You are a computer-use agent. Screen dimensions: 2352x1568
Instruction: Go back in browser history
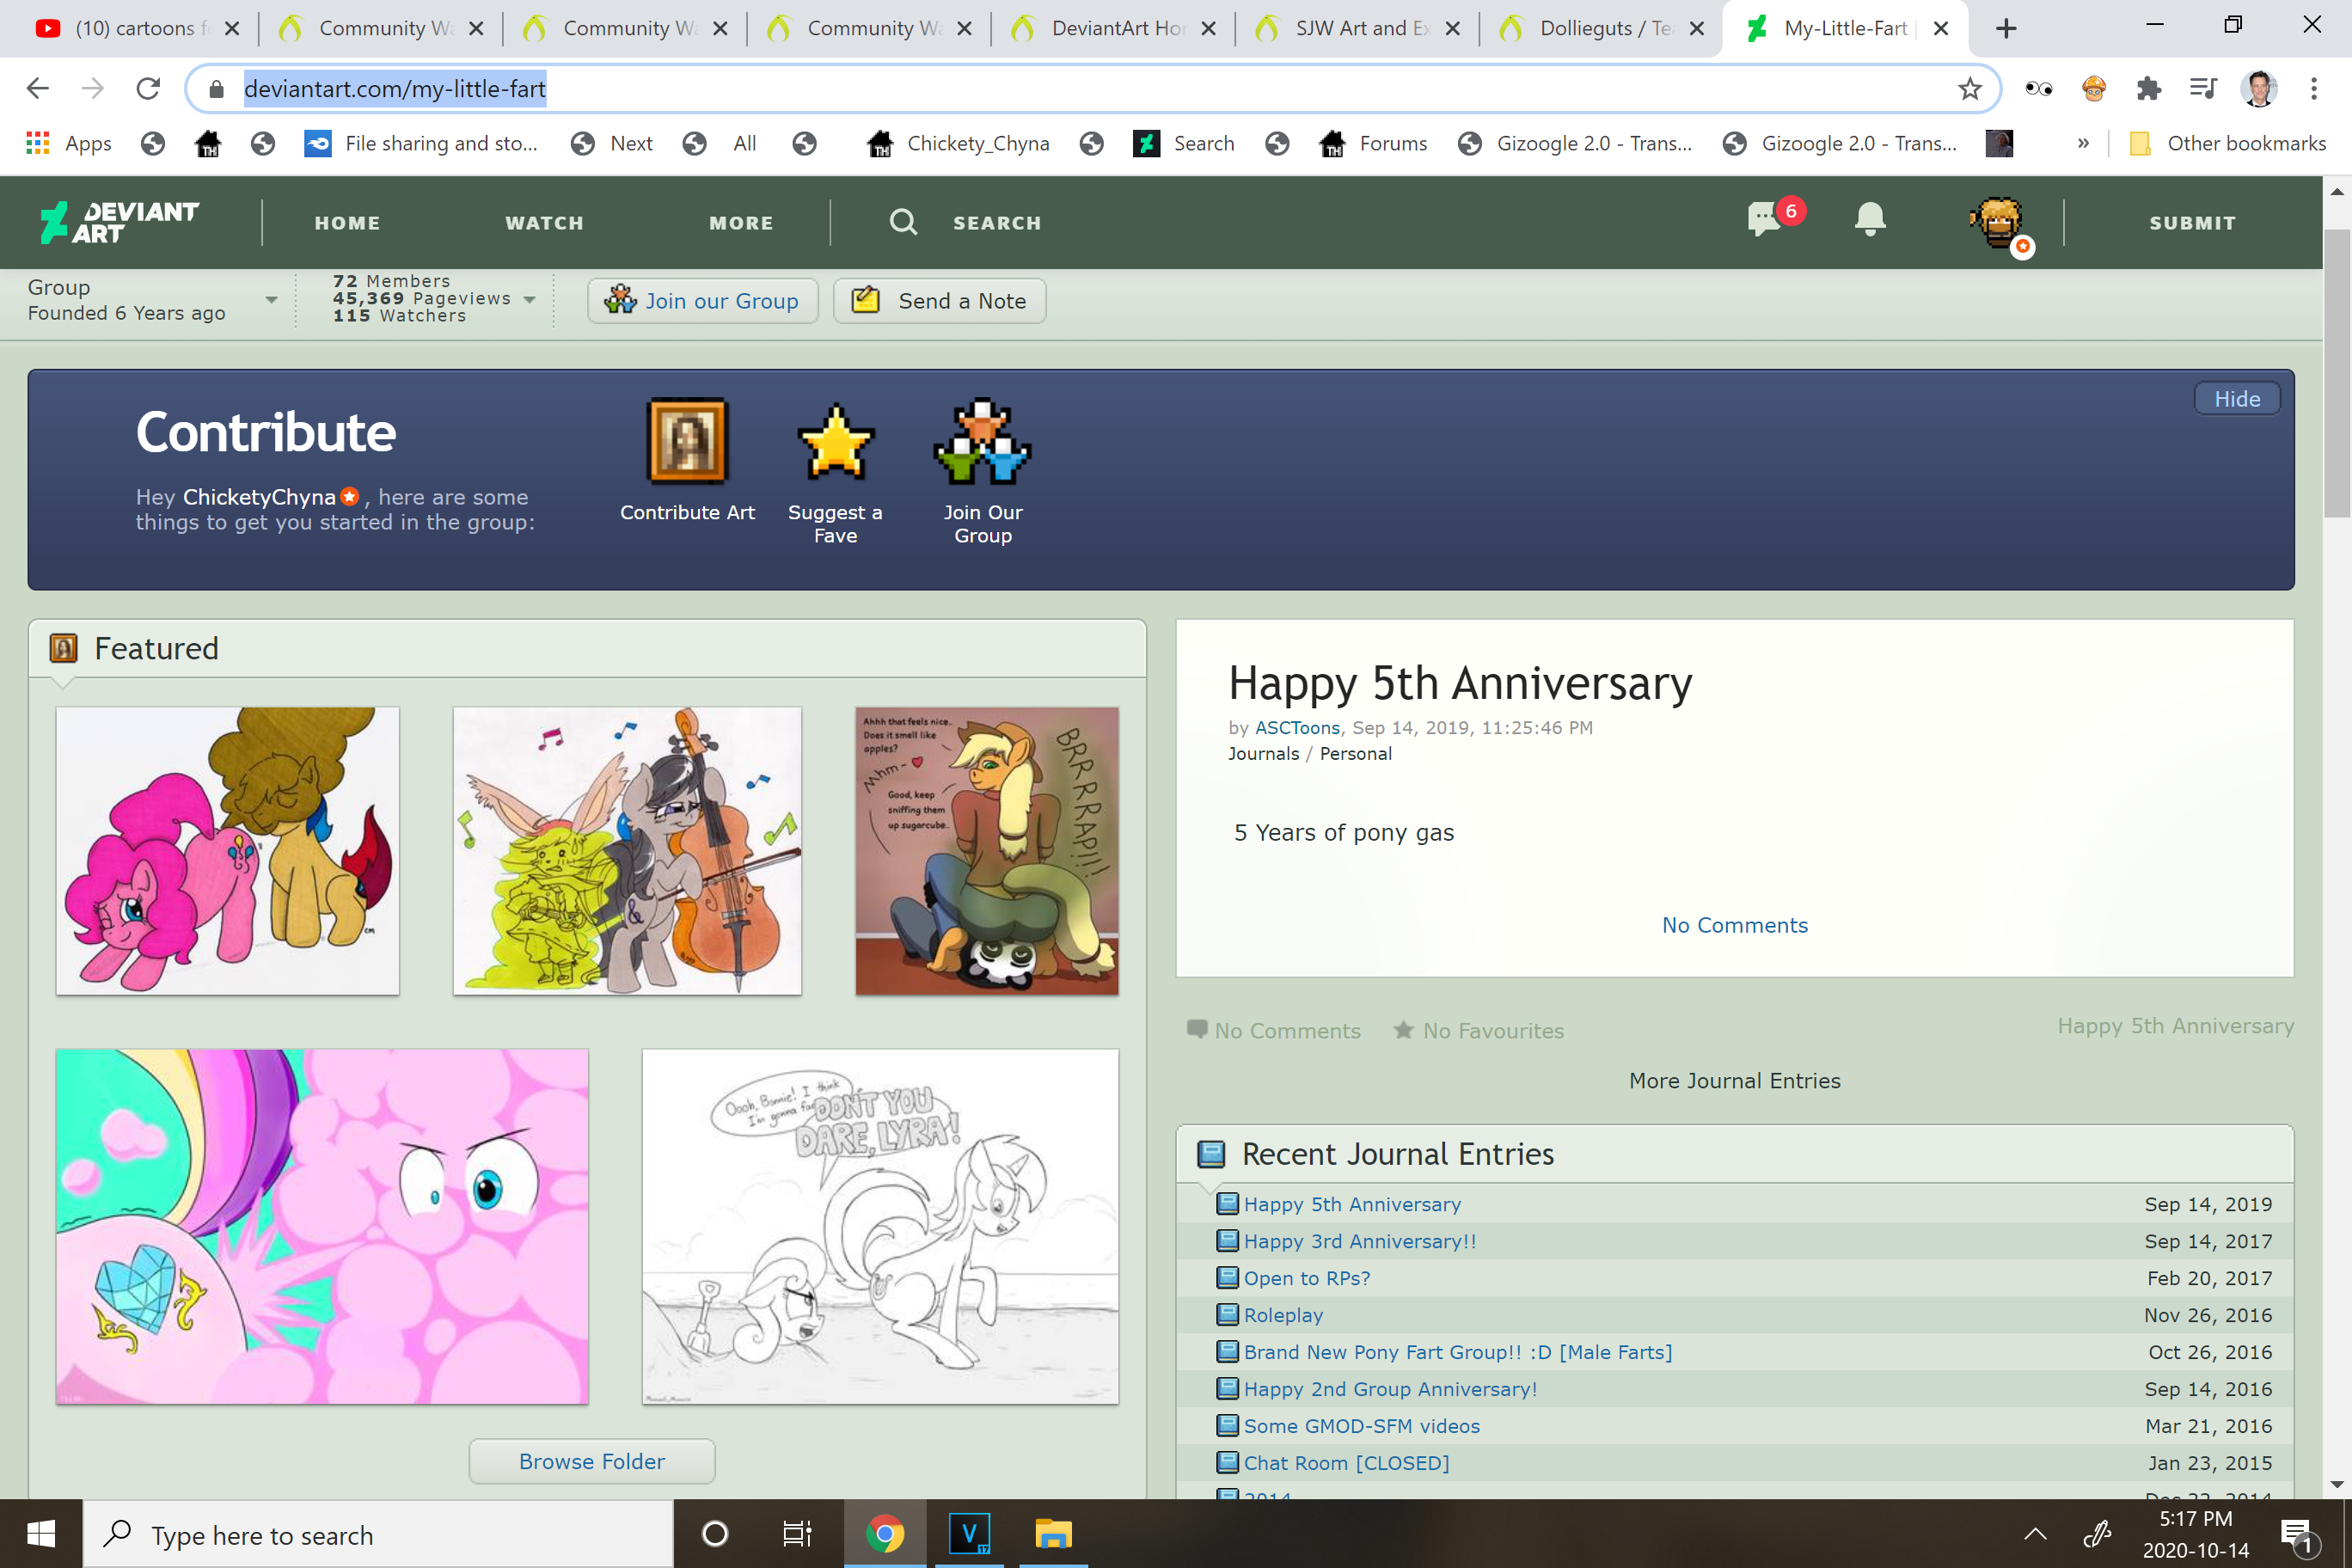coord(38,89)
